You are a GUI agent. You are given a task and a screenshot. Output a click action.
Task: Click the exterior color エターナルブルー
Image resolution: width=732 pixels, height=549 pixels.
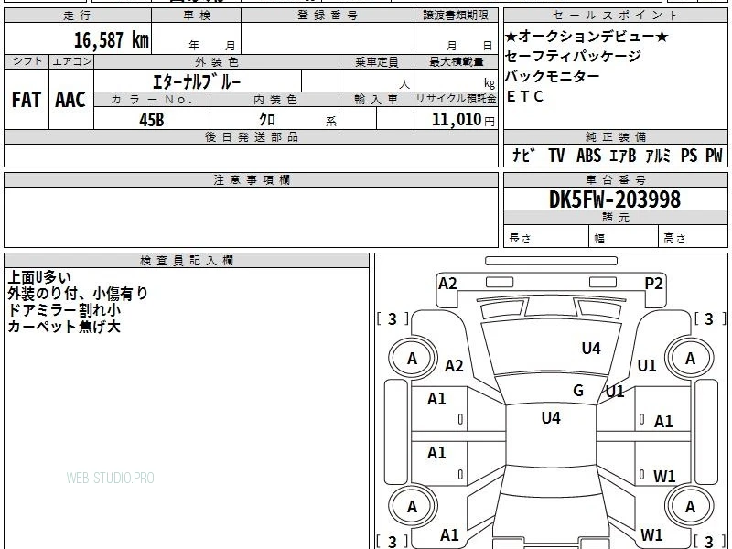pos(197,82)
